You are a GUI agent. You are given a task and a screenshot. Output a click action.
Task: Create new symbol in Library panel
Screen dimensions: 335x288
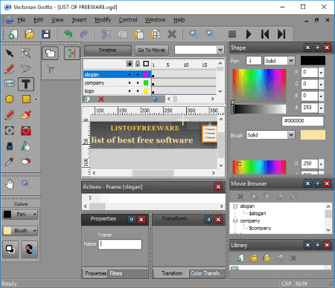tap(240, 258)
